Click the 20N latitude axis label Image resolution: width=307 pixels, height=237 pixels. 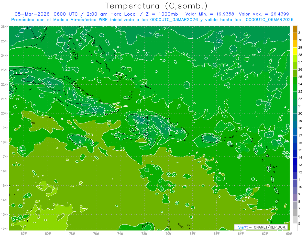pyautogui.click(x=4, y=113)
